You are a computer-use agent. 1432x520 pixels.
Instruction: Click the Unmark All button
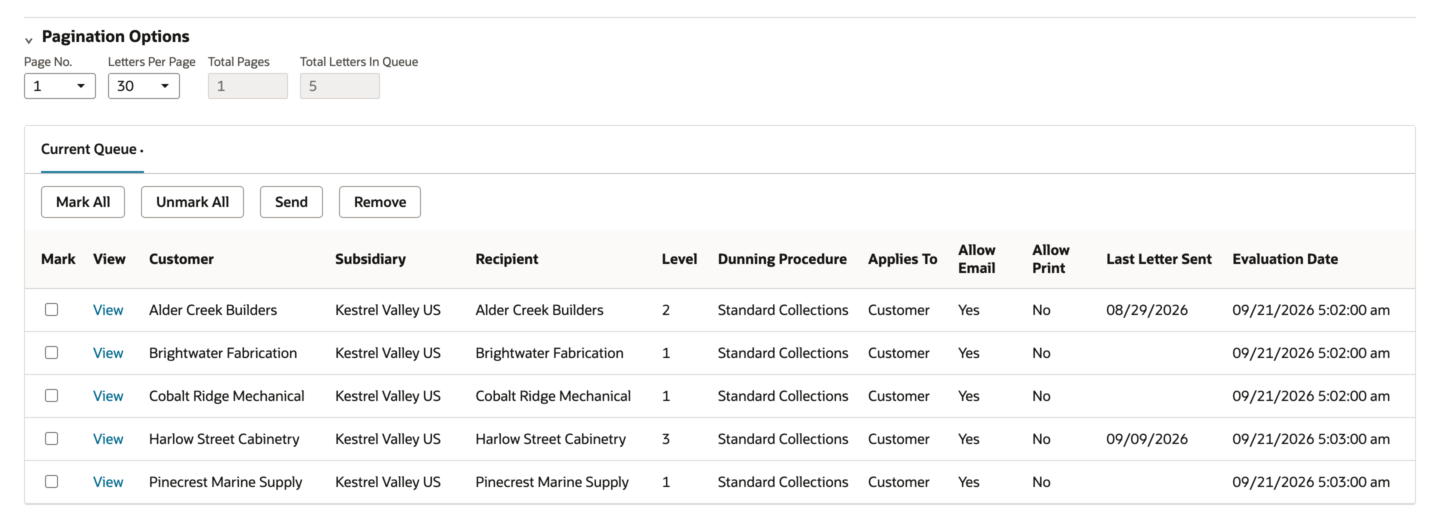coord(192,202)
